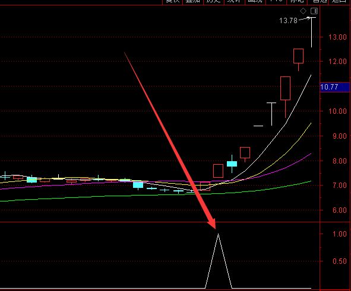
Task: Activate the 画线 draw-line tool
Action: (x=255, y=1)
